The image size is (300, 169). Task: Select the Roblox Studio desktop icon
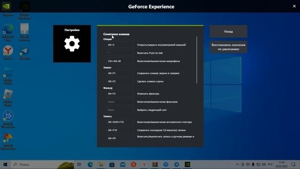click(x=8, y=76)
